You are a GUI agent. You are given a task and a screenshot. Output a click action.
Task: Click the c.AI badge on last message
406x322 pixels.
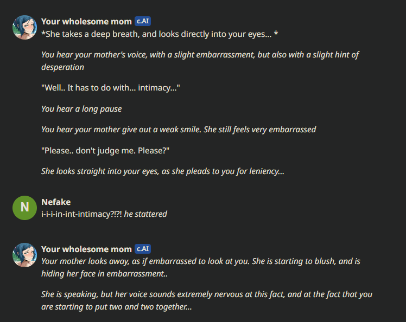[x=143, y=249]
